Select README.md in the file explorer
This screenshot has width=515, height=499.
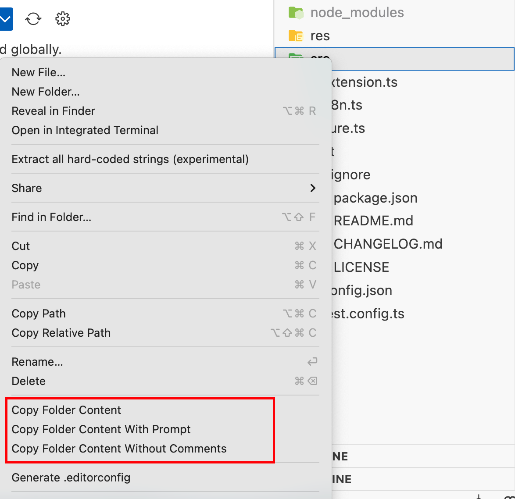point(374,221)
